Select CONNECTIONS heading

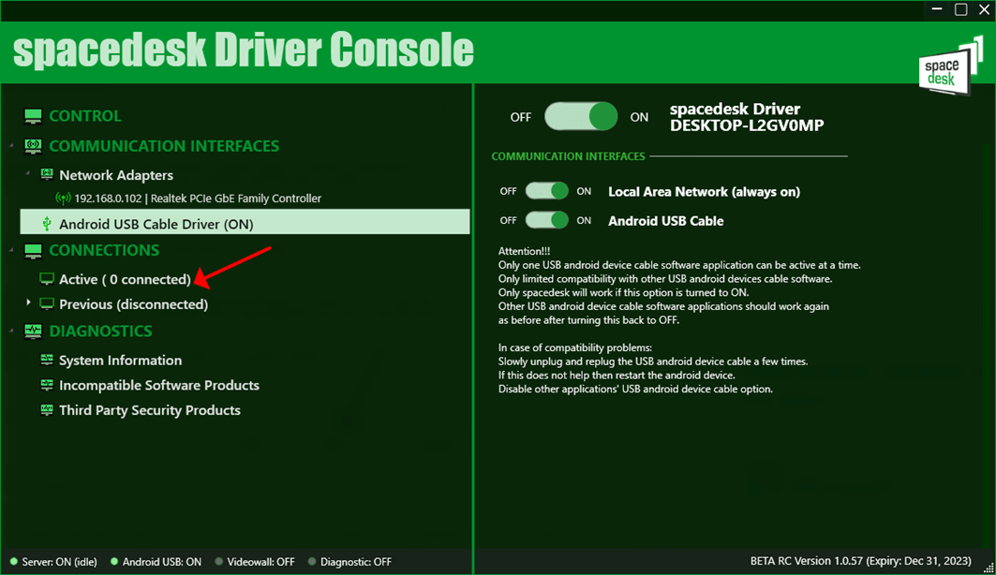pyautogui.click(x=104, y=251)
